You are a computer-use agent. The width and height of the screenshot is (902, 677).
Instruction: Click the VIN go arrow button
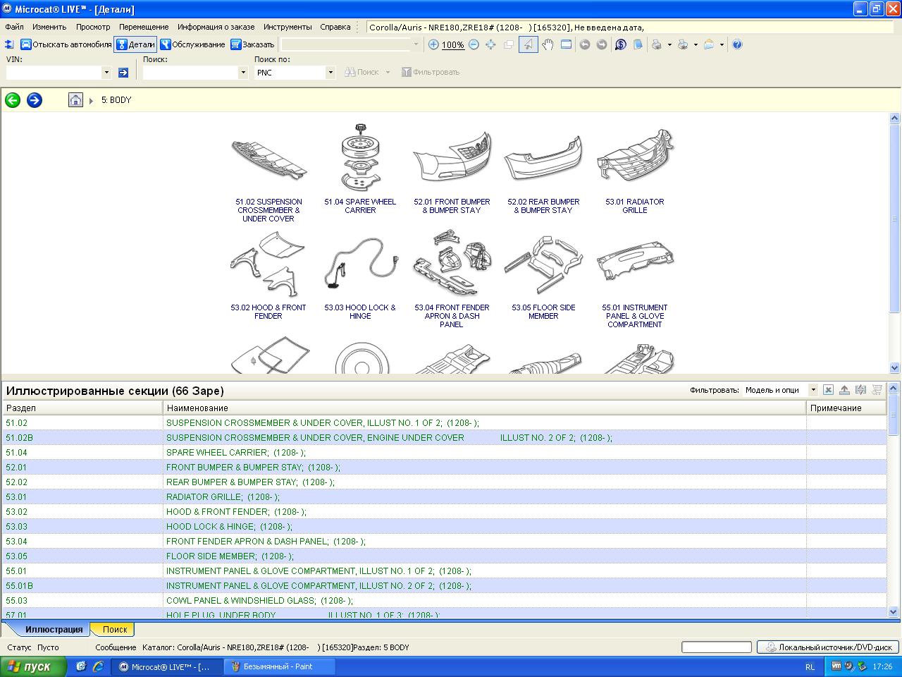(x=123, y=73)
